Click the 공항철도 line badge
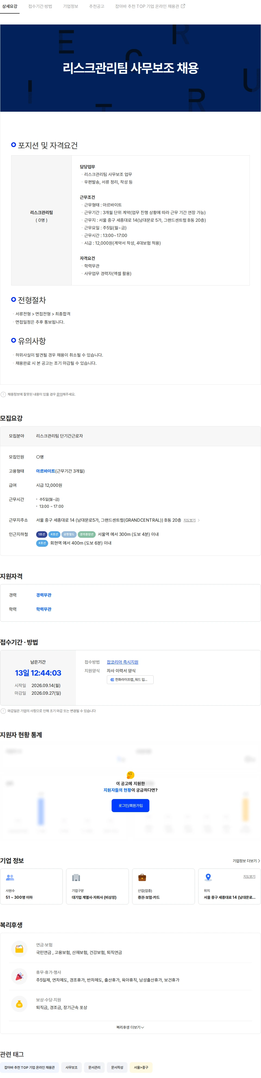The height and width of the screenshot is (1078, 261). click(69, 535)
